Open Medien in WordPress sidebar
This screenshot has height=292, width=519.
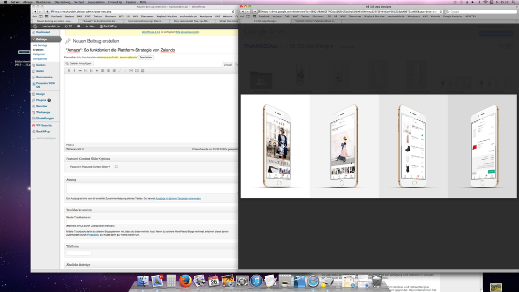point(41,65)
